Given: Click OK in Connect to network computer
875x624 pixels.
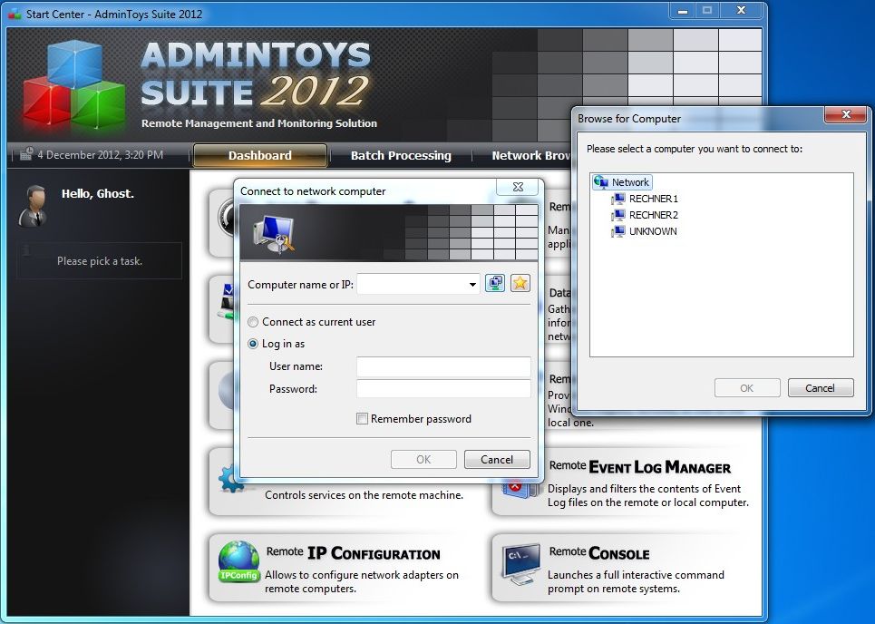Looking at the screenshot, I should click(x=423, y=459).
